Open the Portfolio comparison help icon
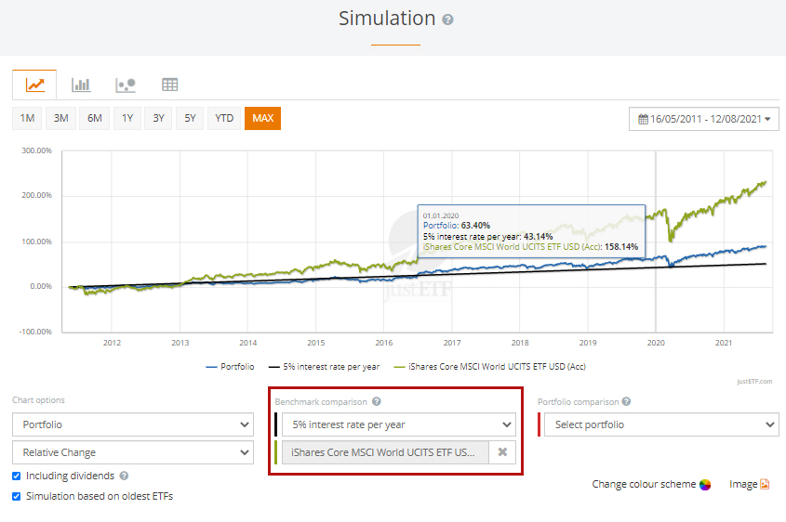 pos(626,402)
